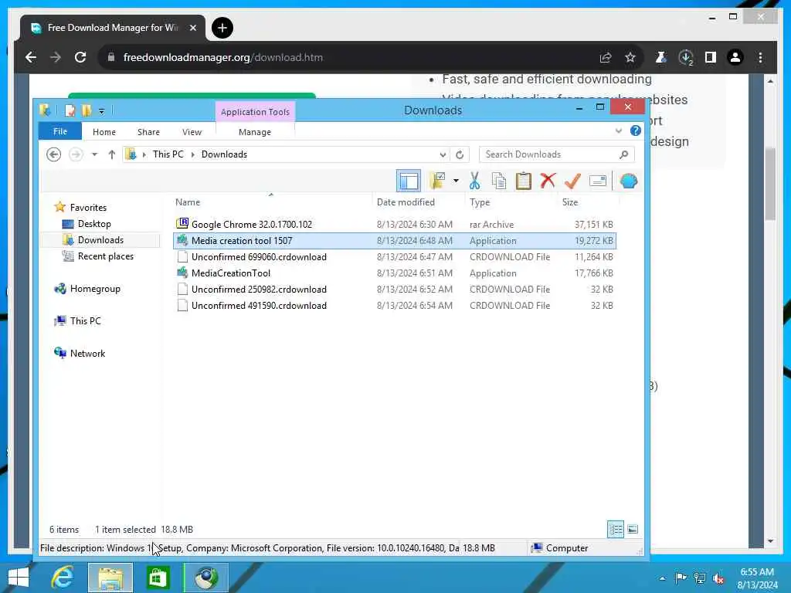Click the Paste clipboard icon
Screen dimensions: 791x593
(x=524, y=181)
